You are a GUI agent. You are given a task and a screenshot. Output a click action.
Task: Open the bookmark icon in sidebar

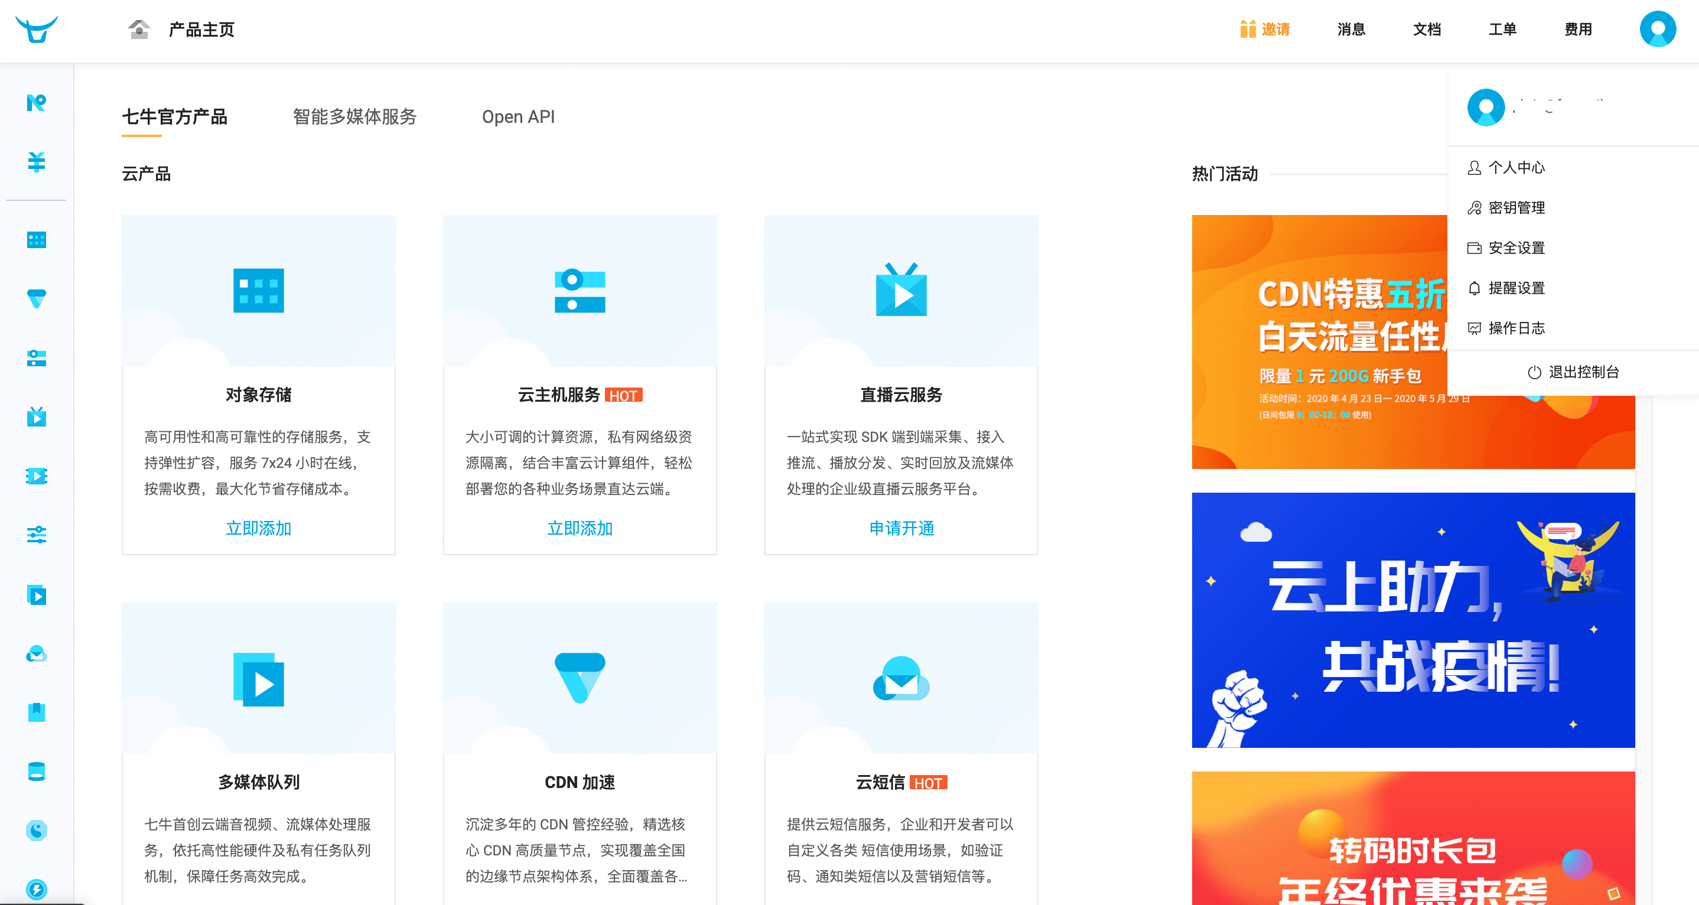(x=36, y=712)
